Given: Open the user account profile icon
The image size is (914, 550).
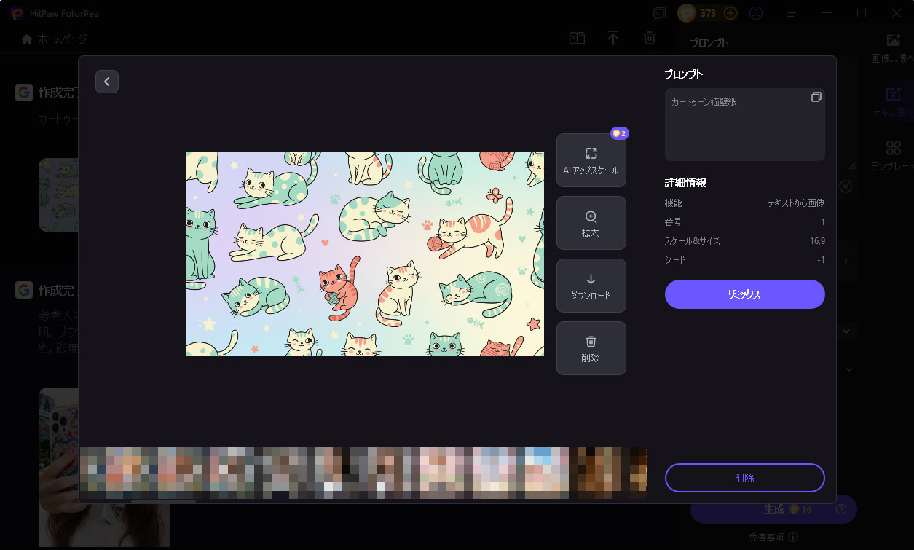Looking at the screenshot, I should click(x=756, y=13).
